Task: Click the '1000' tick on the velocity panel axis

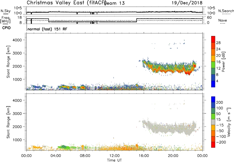Action: pyautogui.click(x=17, y=140)
